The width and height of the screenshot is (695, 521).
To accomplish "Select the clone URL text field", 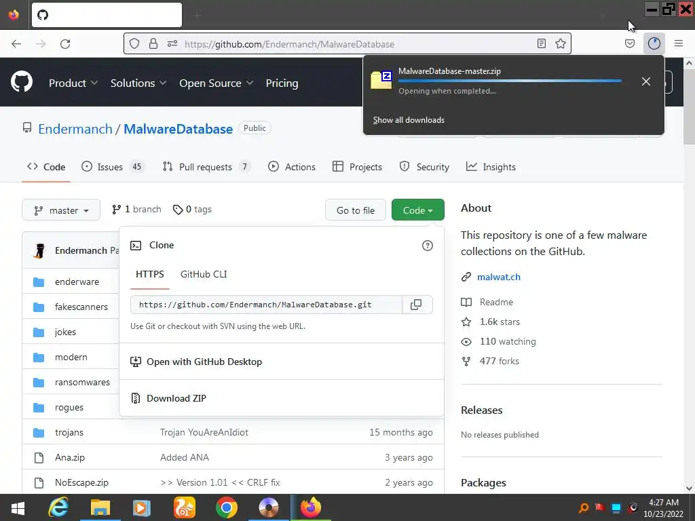I will (266, 305).
